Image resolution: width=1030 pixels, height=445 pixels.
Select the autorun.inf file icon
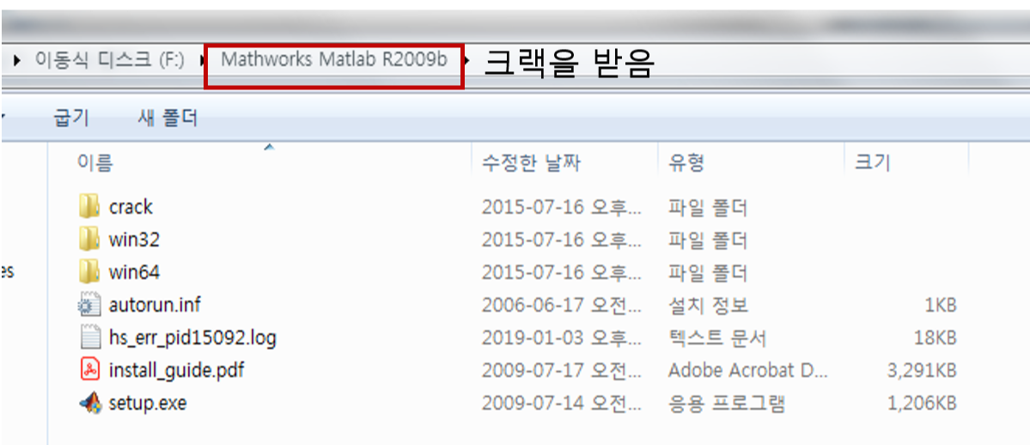pos(88,305)
